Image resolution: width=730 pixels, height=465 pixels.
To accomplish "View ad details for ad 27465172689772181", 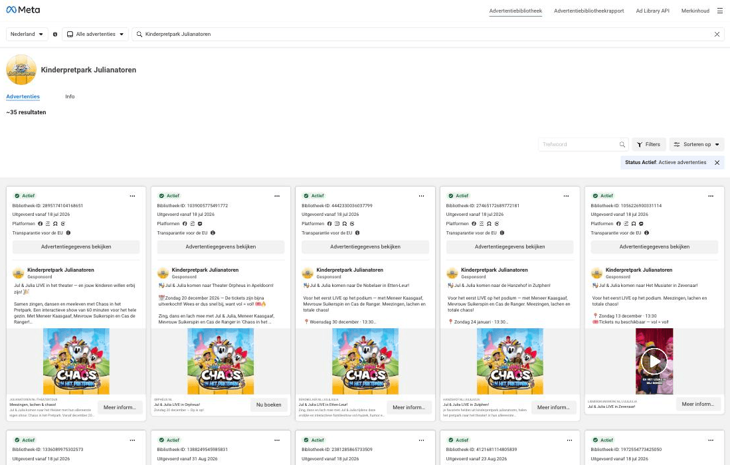I will tap(509, 246).
